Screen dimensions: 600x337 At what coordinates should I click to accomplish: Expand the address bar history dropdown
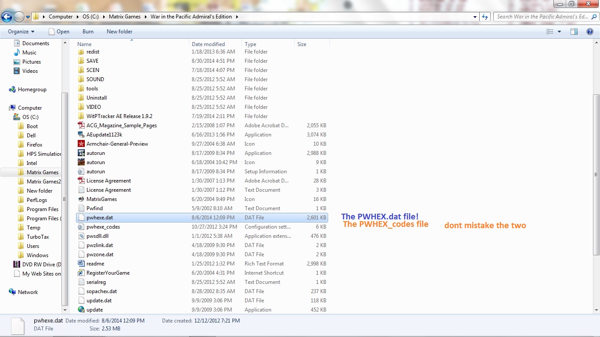point(475,17)
